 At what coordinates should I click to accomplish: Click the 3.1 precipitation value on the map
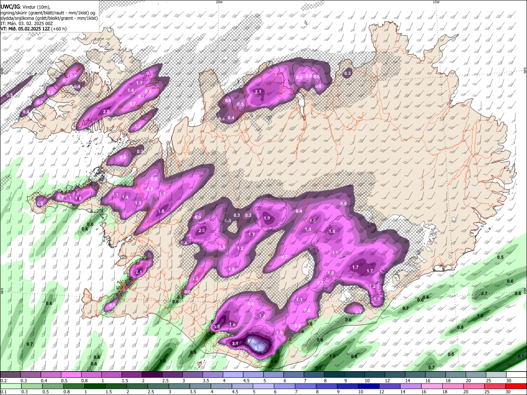click(x=235, y=344)
